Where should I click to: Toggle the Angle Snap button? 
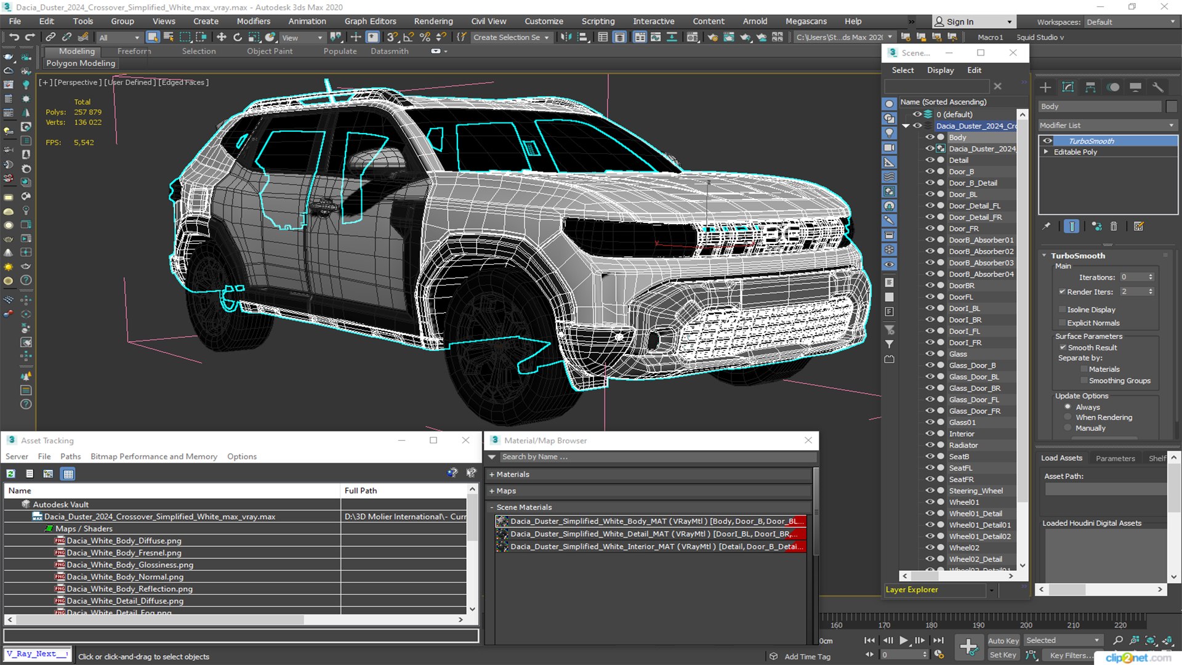click(x=408, y=38)
